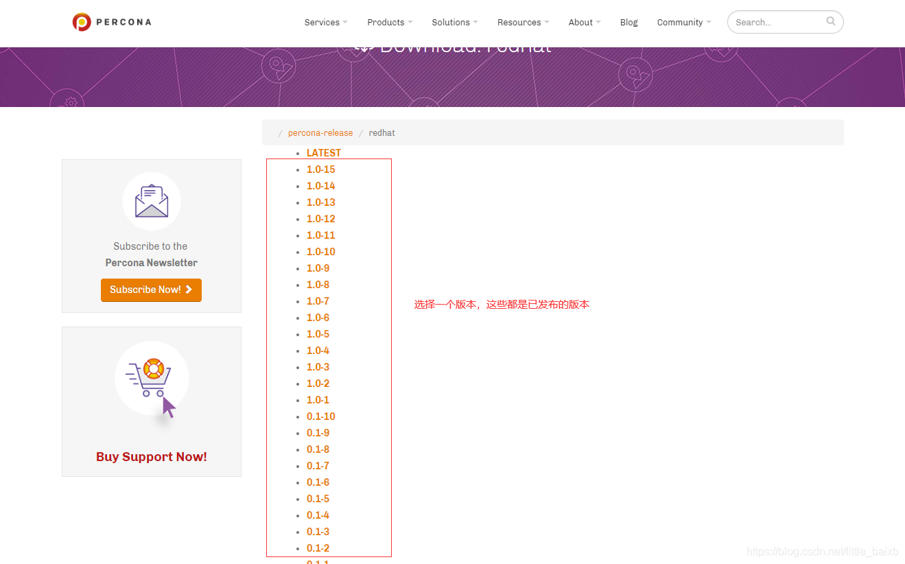
Task: Open version 1.0-13
Action: click(321, 202)
